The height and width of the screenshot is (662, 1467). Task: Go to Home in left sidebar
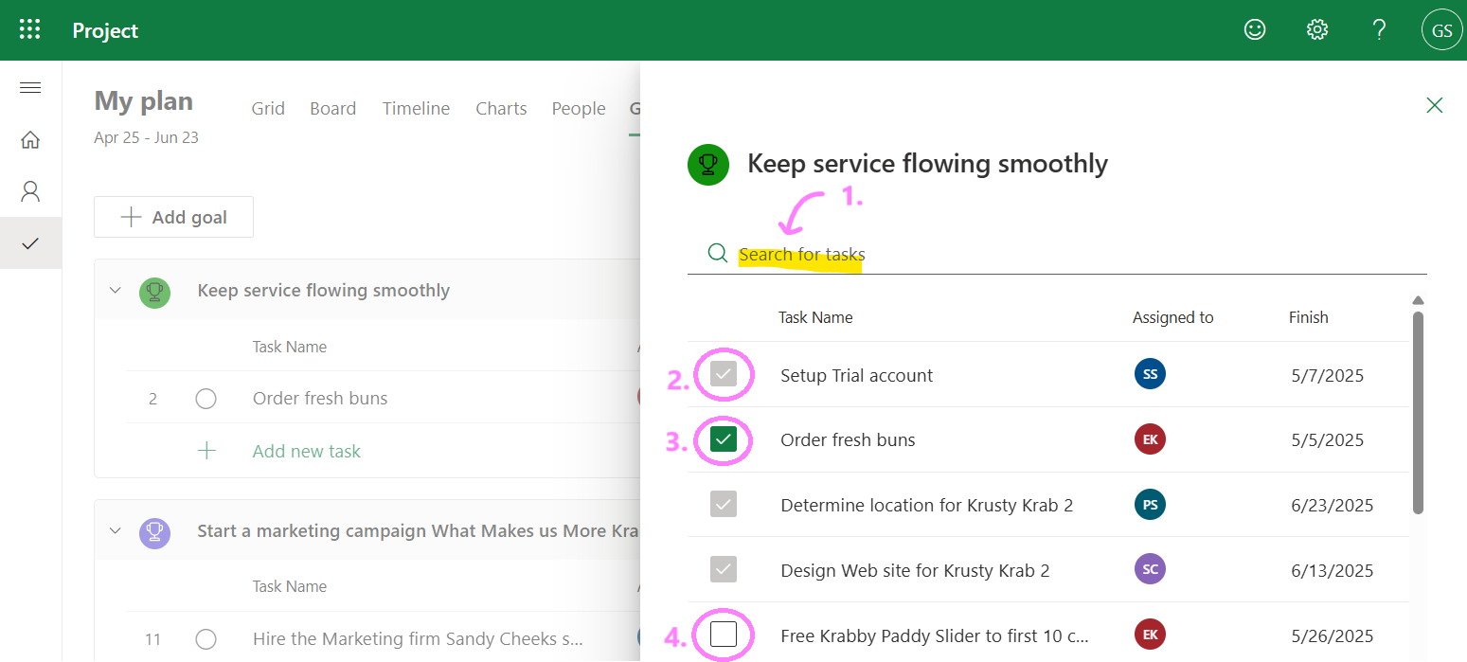click(30, 140)
